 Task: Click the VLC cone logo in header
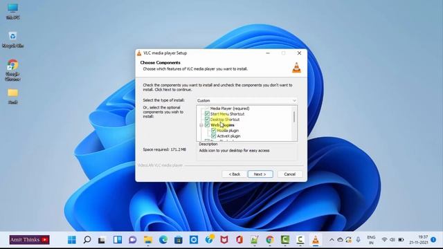[296, 68]
